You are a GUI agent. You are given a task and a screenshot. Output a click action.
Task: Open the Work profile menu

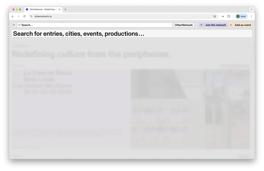click(x=241, y=16)
